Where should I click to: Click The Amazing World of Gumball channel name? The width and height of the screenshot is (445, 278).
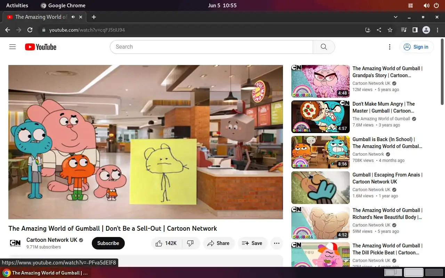[381, 119]
